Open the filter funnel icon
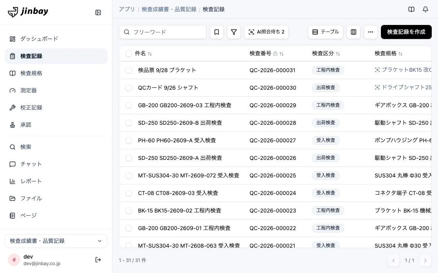 pyautogui.click(x=234, y=32)
